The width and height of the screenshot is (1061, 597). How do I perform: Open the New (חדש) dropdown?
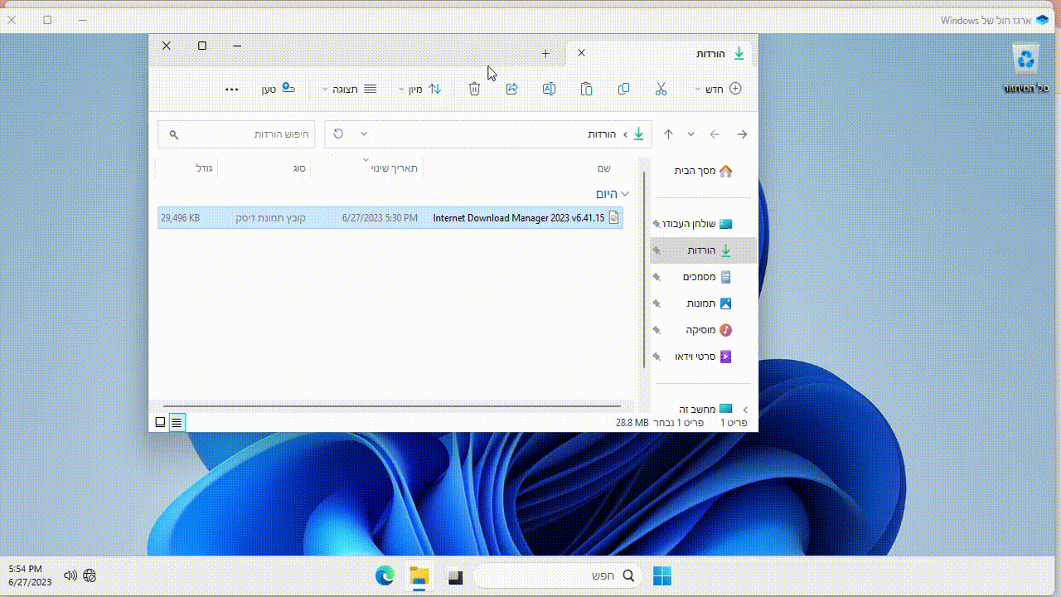point(718,89)
